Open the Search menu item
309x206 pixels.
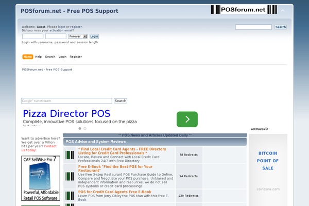[x=50, y=57]
